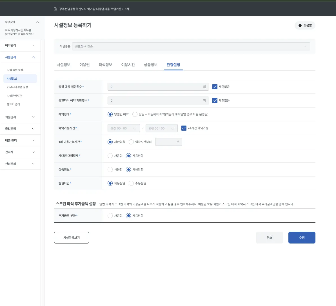This screenshot has width=336, height=306.
Task: Select 제한없음 for 1회 이용가능시간
Action: (x=110, y=142)
